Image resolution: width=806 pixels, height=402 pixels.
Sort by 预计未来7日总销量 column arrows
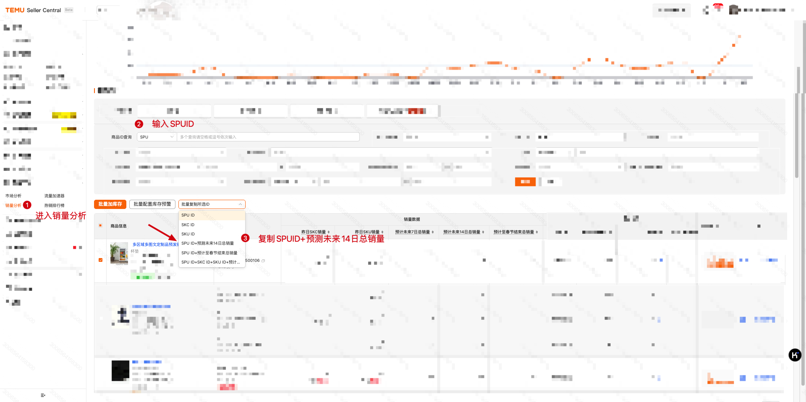click(432, 232)
